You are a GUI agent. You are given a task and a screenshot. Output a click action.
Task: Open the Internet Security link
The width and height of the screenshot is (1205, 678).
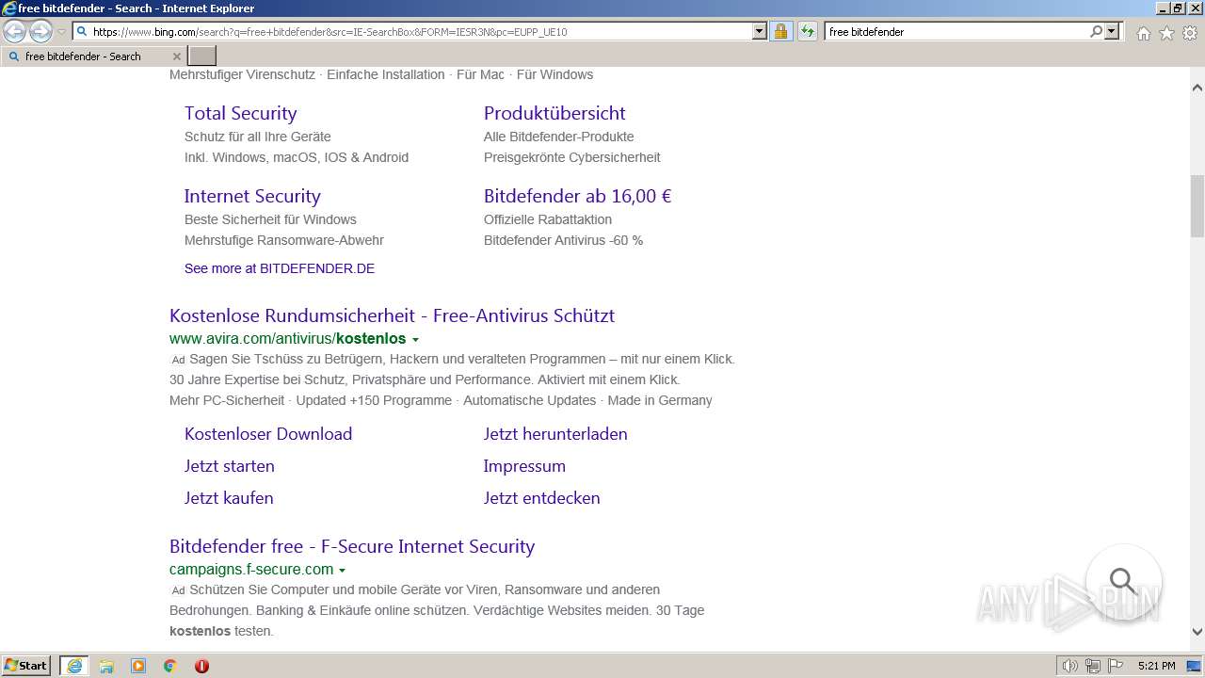pyautogui.click(x=252, y=196)
